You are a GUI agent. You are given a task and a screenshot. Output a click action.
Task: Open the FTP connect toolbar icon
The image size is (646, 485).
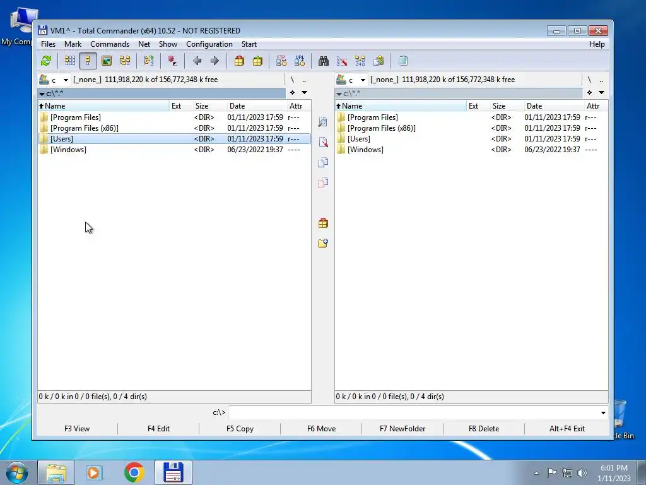tap(281, 61)
